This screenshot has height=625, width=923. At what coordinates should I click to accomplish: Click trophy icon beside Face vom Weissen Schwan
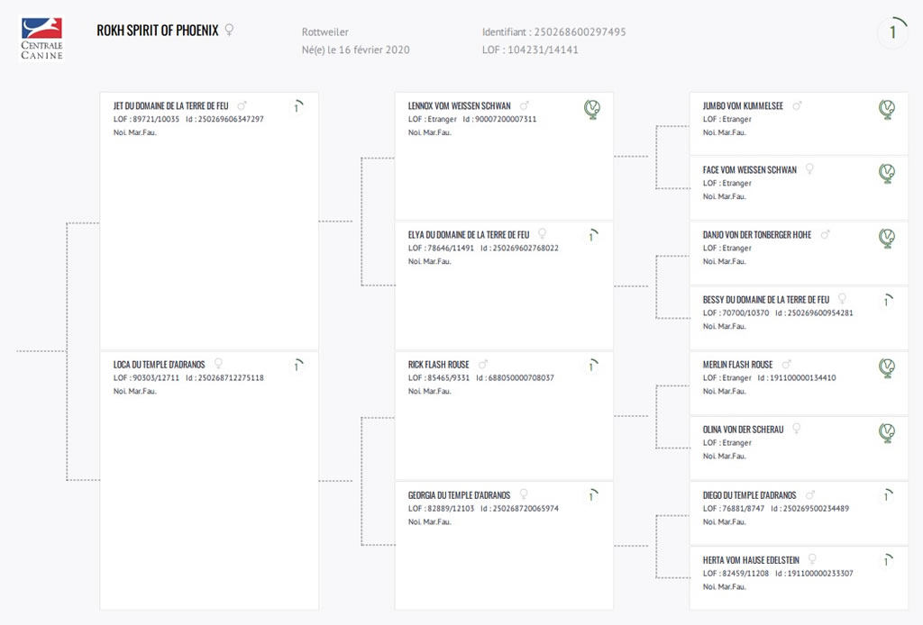[x=887, y=174]
